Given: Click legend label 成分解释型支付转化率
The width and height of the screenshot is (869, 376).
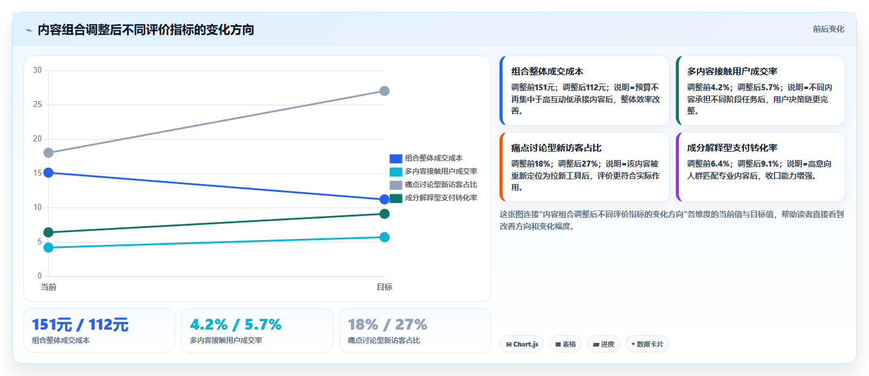Looking at the screenshot, I should click(441, 198).
